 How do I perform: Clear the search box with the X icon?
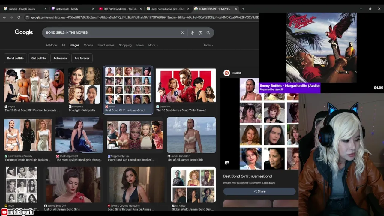[x=182, y=32]
